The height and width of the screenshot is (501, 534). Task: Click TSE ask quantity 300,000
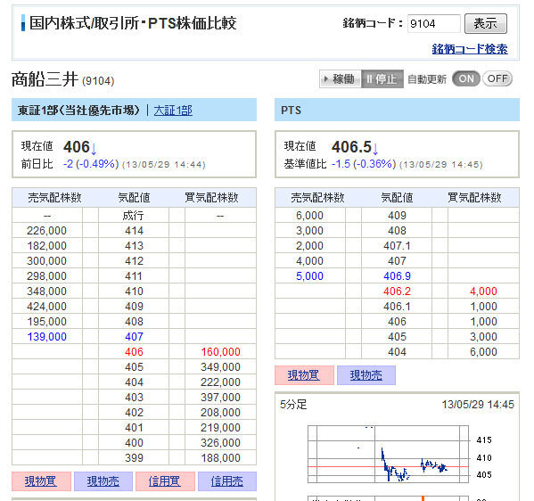point(47,261)
